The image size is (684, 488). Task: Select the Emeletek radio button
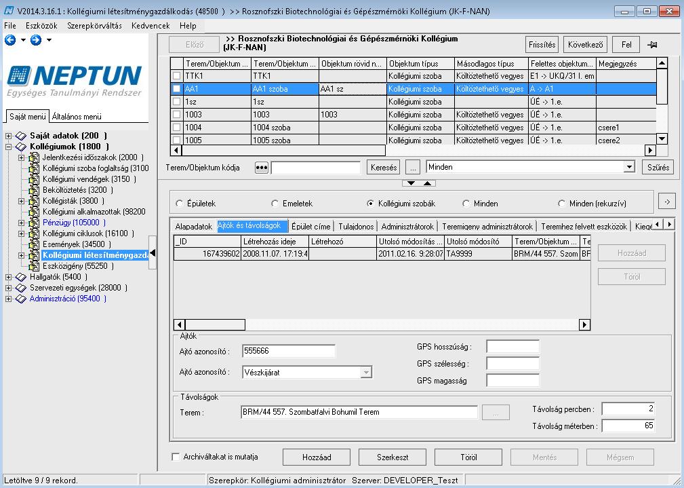click(275, 204)
